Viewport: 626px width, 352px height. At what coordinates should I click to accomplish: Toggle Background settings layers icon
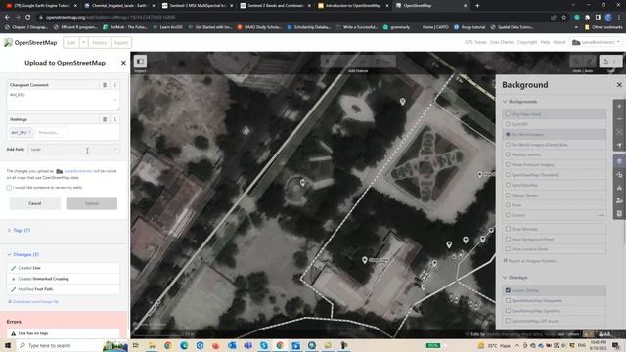pos(619,161)
